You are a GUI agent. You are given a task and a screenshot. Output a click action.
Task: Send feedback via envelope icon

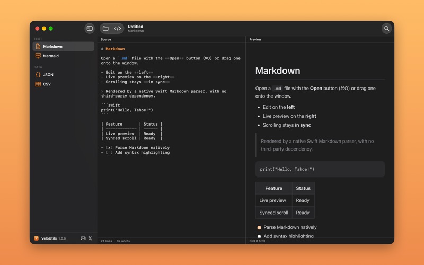[83, 238]
